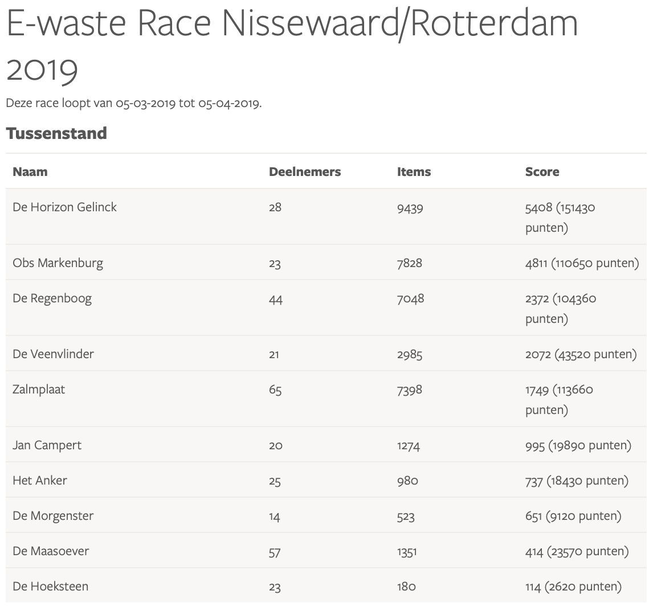Click the Deelnemers column header
653x607 pixels.
[x=304, y=171]
